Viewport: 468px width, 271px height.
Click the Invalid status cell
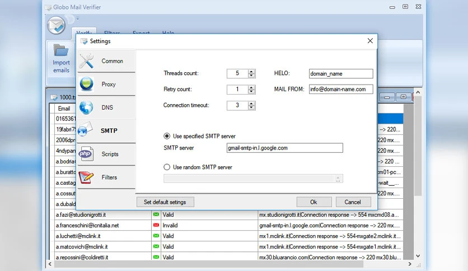209,225
